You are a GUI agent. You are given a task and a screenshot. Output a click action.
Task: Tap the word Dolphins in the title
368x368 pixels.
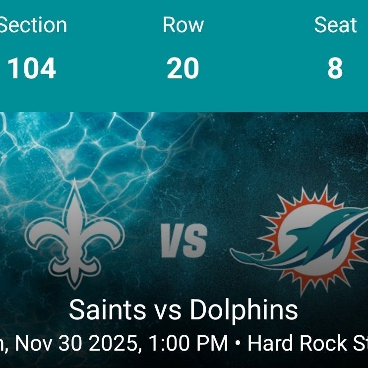(x=244, y=309)
